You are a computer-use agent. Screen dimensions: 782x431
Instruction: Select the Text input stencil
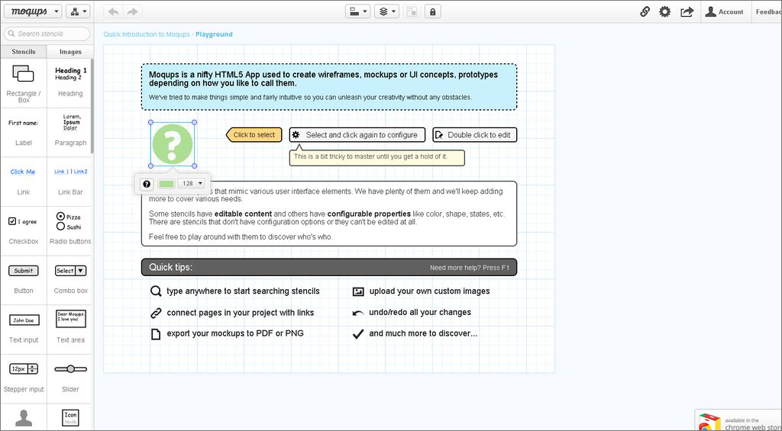point(24,330)
